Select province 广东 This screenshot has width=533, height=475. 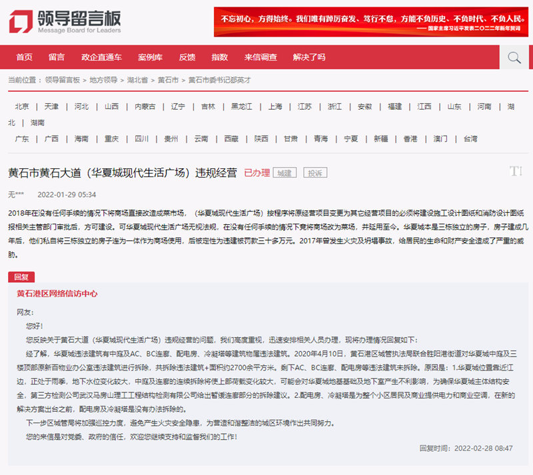[x=22, y=139]
